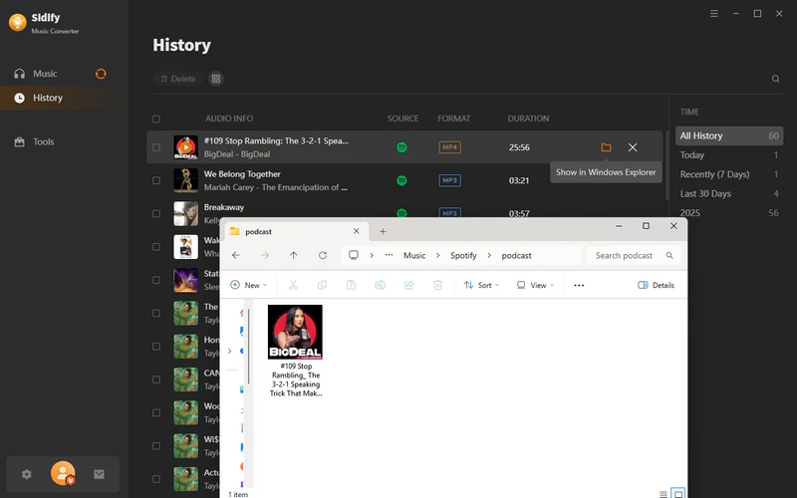Add a new Explorer tab
The image size is (797, 498).
383,232
